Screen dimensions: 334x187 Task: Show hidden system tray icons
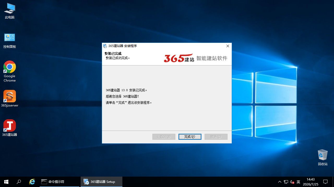(x=280, y=182)
